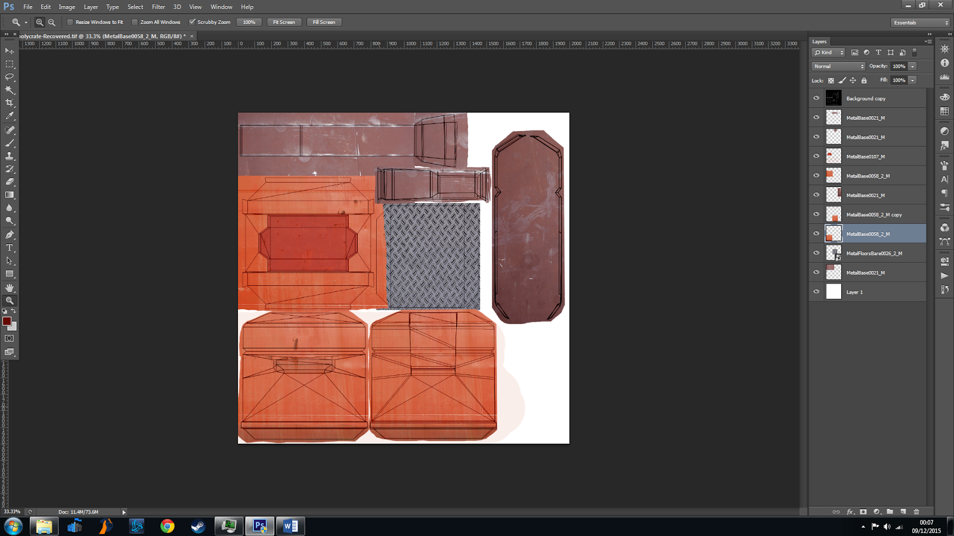Open the Normal blend mode dropdown
Screen dimensions: 954x536
[837, 66]
